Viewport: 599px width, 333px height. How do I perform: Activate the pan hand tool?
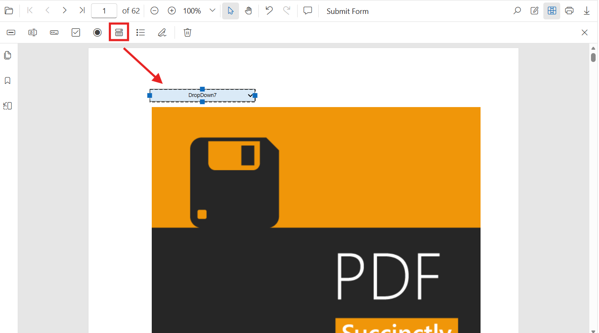[248, 11]
